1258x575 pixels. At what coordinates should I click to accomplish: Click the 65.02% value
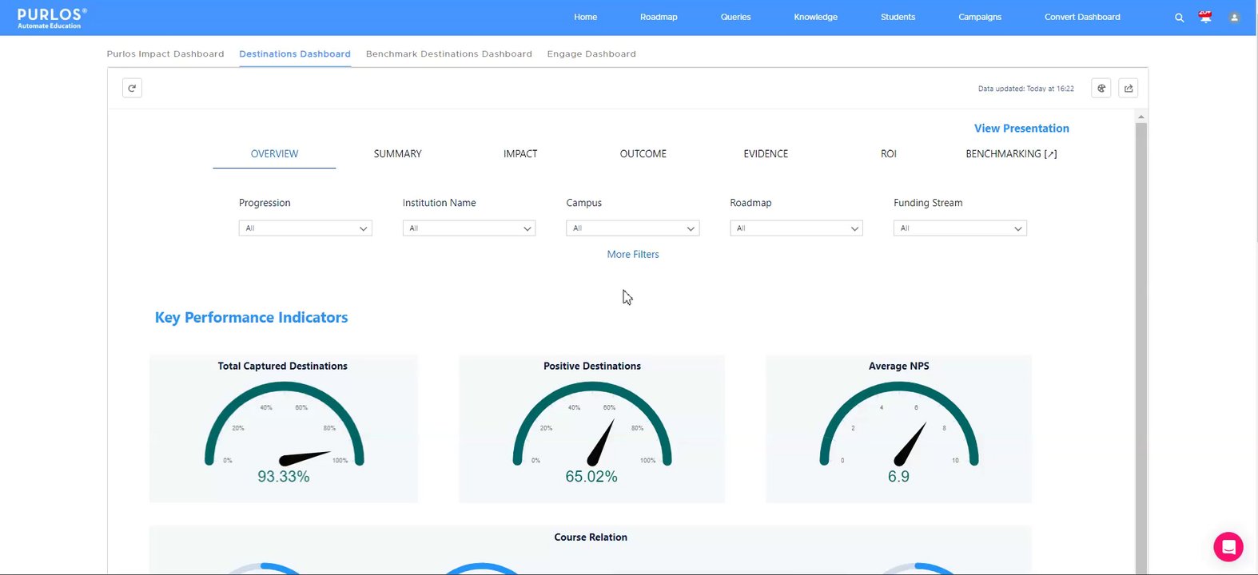tap(591, 477)
